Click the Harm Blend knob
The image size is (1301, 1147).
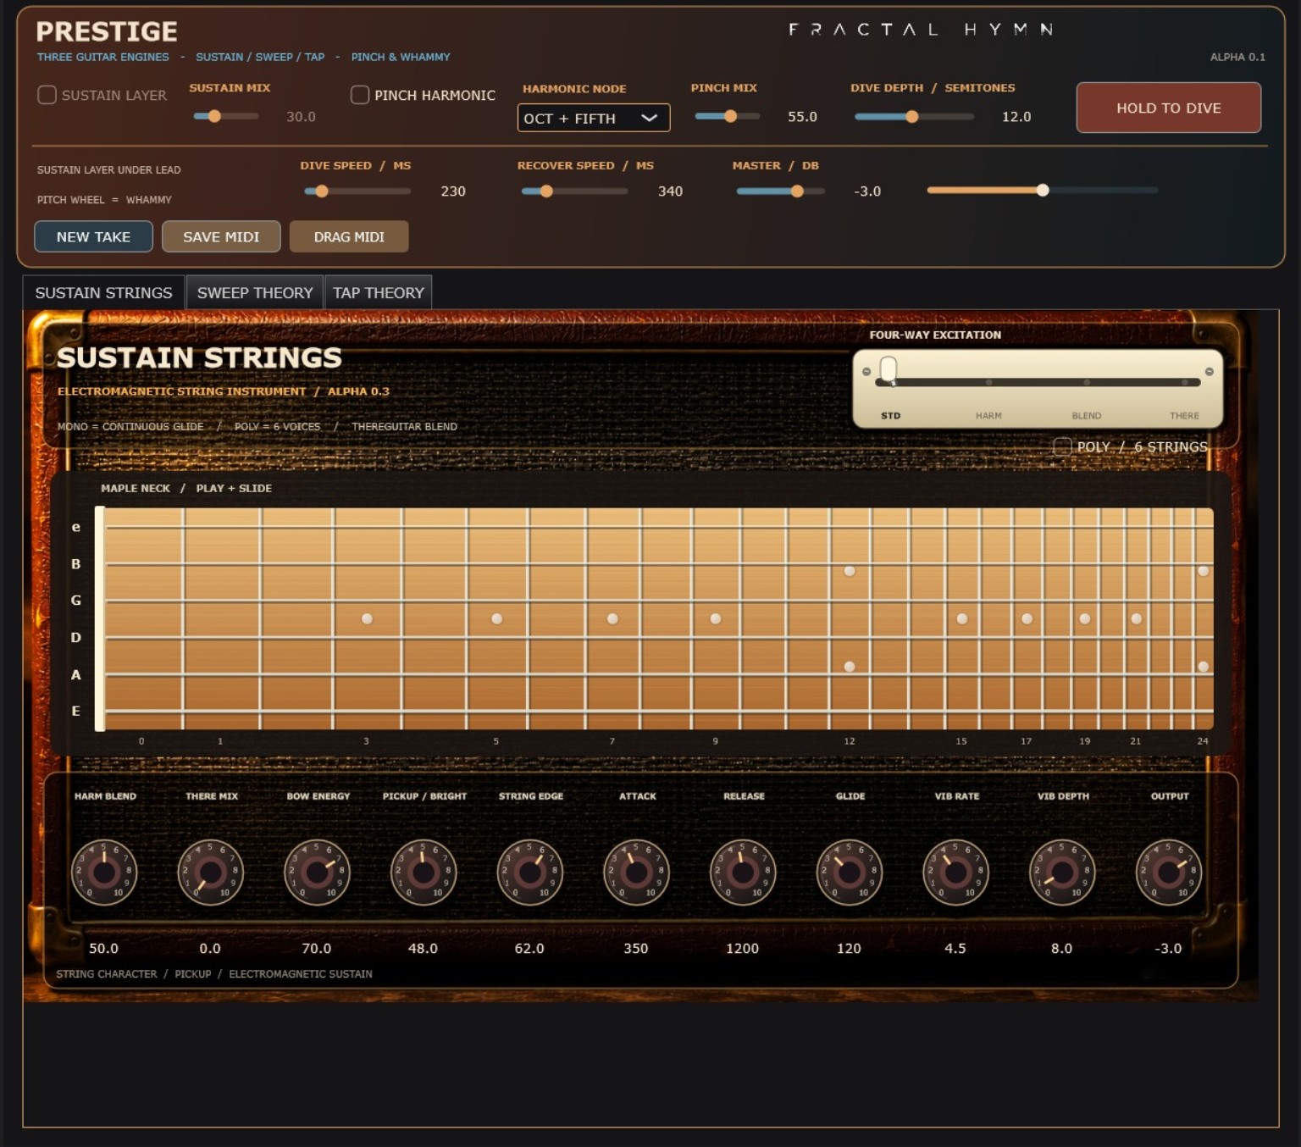click(104, 872)
